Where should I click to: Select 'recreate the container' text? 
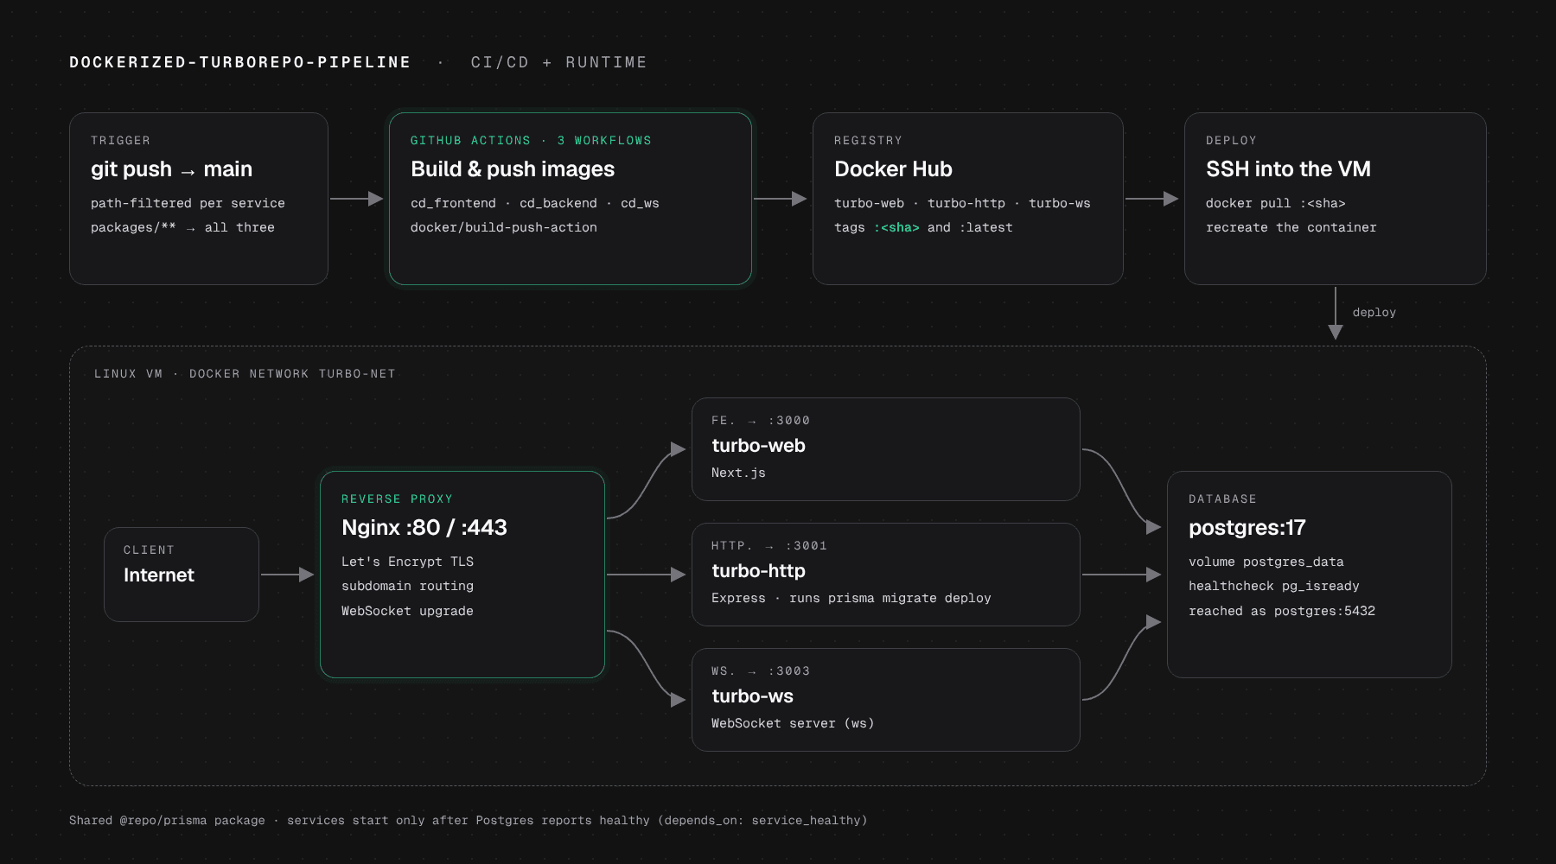coord(1291,227)
